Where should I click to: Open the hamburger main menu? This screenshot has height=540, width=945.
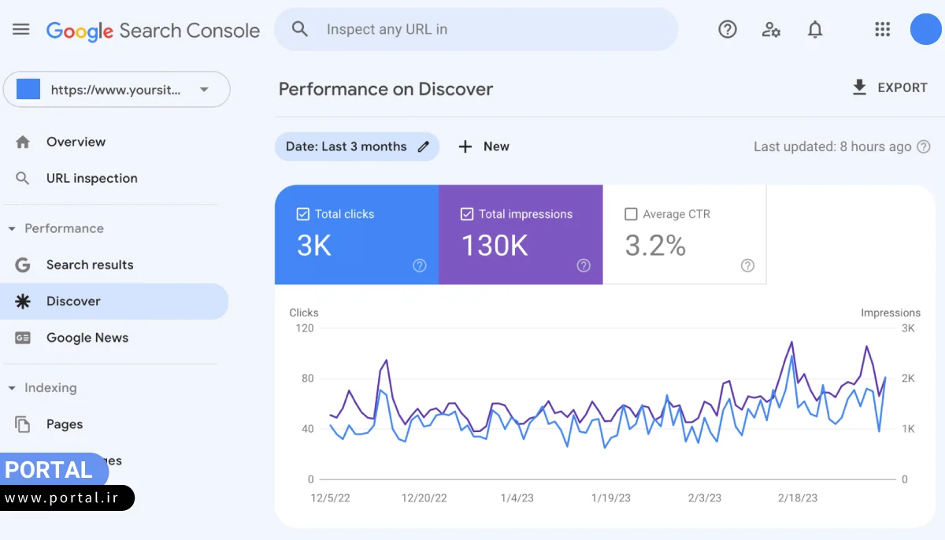pyautogui.click(x=21, y=30)
